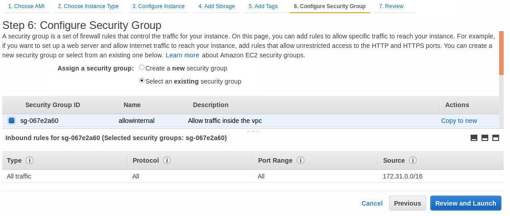This screenshot has height=216, width=510.
Task: Click the Review and Launch button
Action: (x=466, y=203)
